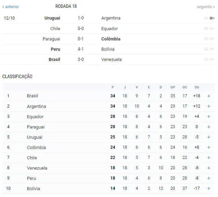Open the 1-0 Uruguai-Argentina score
Viewport: 218px width, 197px height.
[x=81, y=18]
